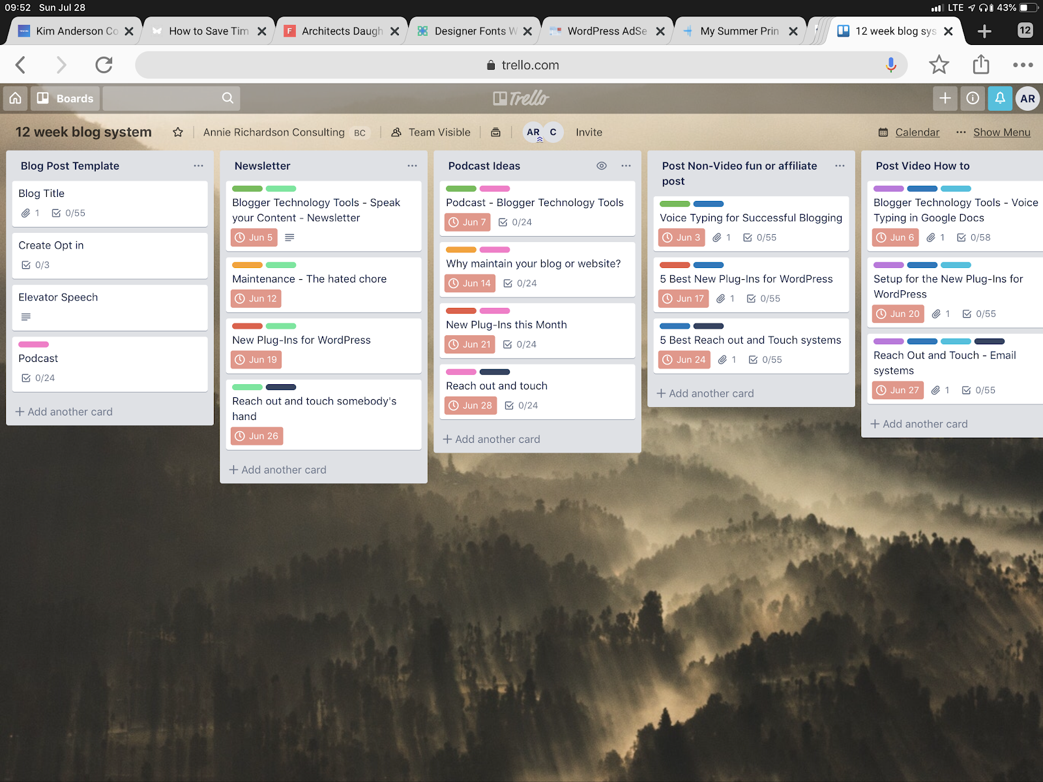Screen dimensions: 1043x782
Task: Toggle Jun 17 due date badge
Action: click(x=684, y=299)
